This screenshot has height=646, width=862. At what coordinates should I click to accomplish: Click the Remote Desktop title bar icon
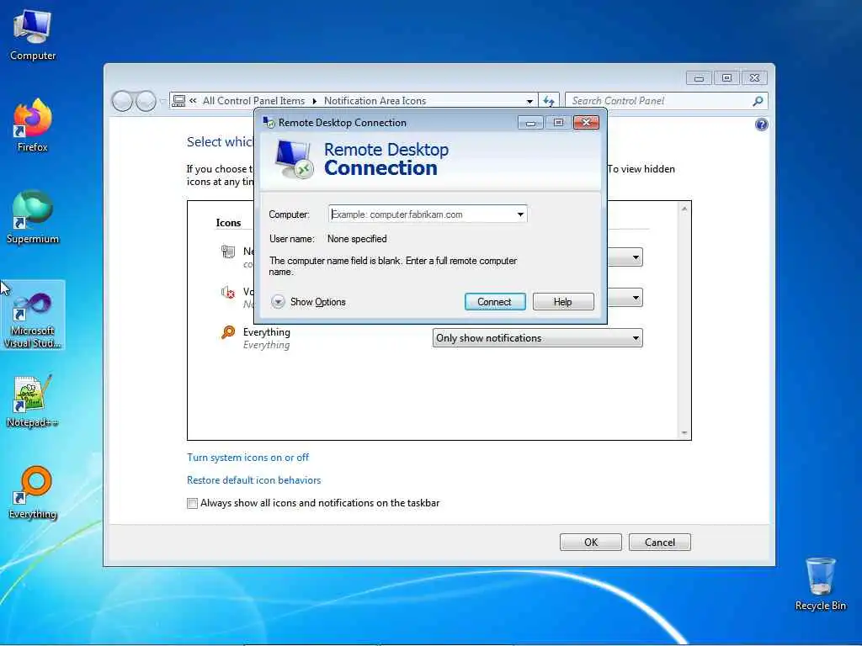point(269,123)
